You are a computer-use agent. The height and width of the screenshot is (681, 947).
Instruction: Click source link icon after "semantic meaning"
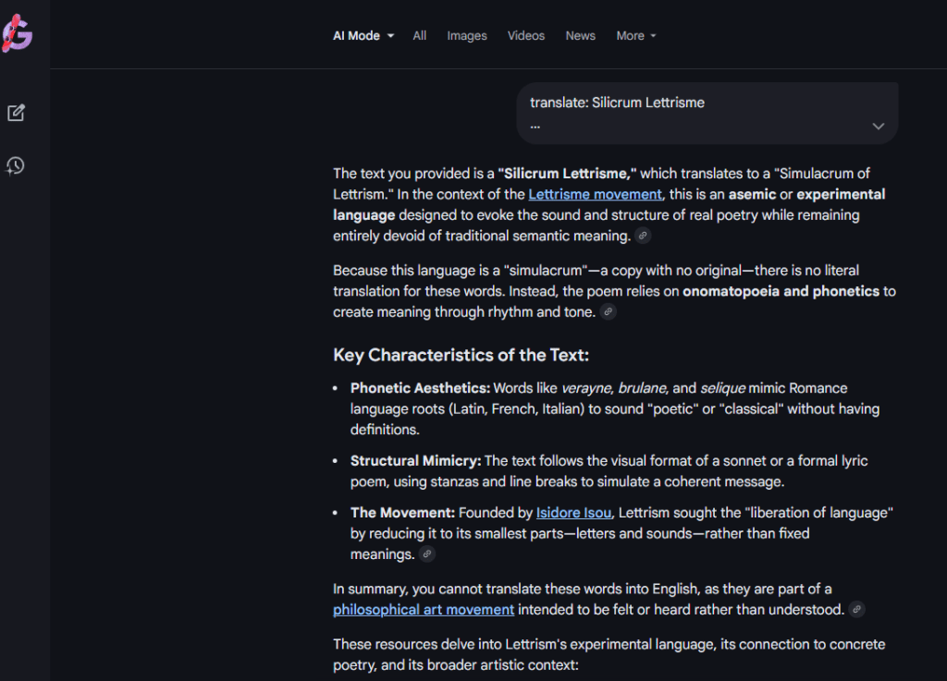pyautogui.click(x=643, y=237)
